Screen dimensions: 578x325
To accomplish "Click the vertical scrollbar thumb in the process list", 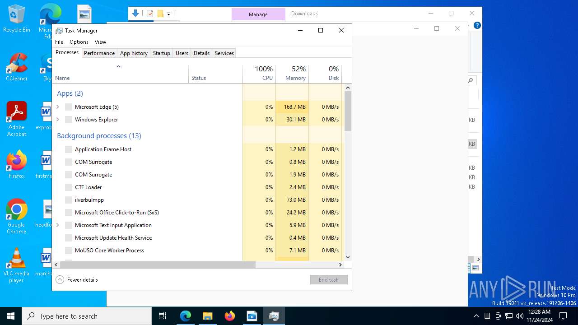I will click(x=348, y=111).
